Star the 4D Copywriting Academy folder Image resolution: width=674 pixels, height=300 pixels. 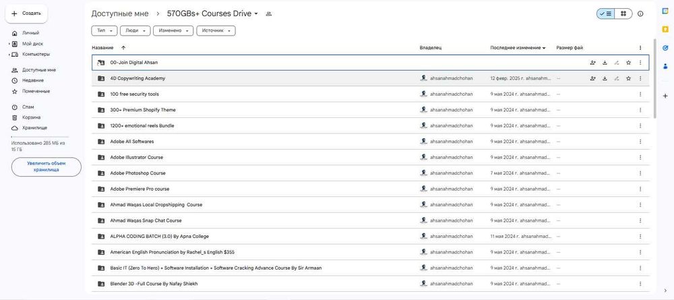(628, 78)
